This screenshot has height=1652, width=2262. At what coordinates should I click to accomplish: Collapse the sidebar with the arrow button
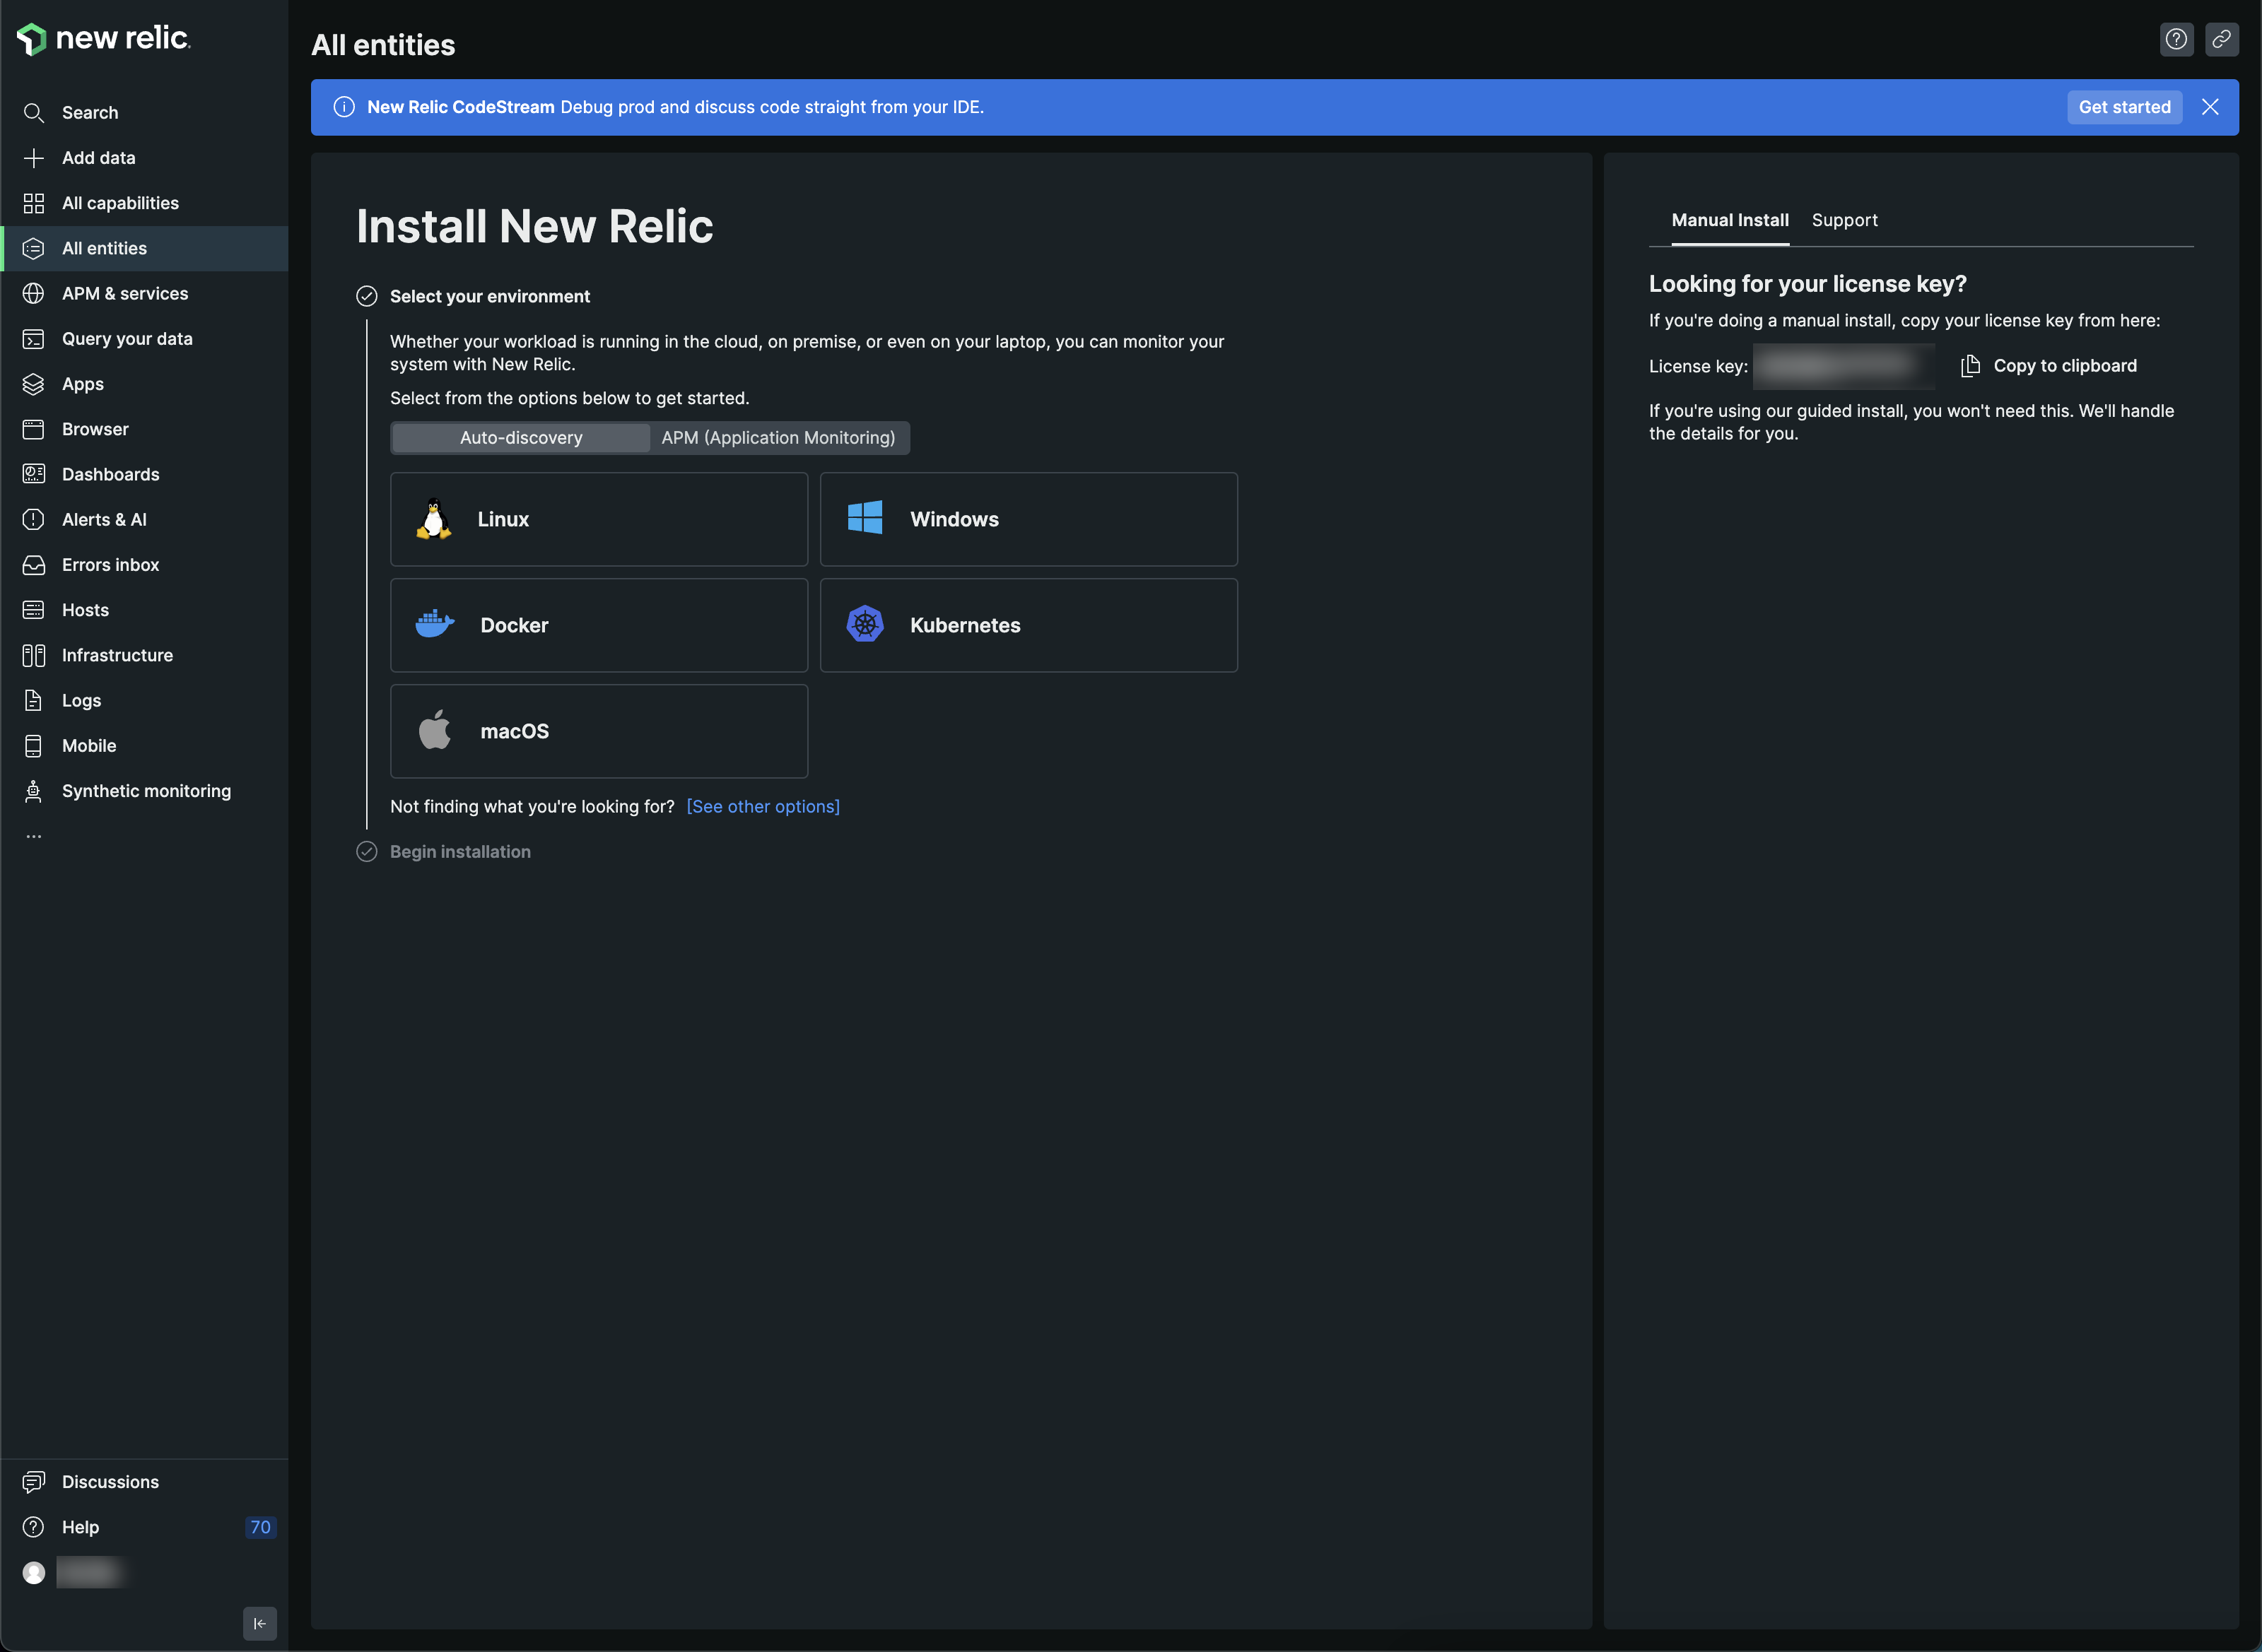click(x=260, y=1623)
